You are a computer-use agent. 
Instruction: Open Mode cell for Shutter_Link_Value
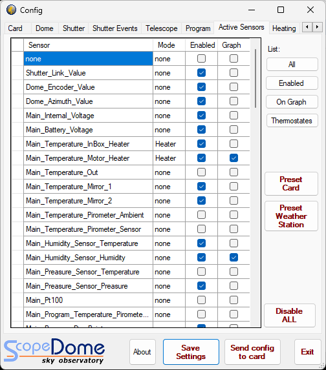tap(169, 73)
